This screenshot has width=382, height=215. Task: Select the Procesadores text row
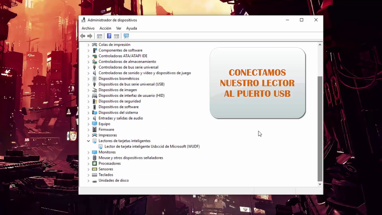(110, 163)
